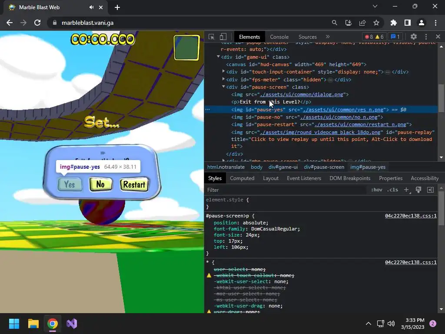Screen dimensions: 445x334
Task: Open DevTools settings gear
Action: pos(414,37)
